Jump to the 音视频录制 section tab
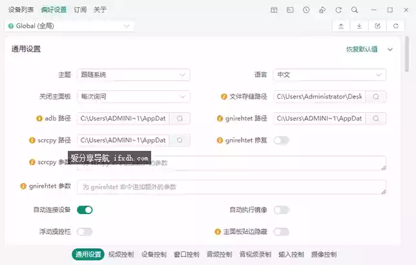The width and height of the screenshot is (416, 265). (255, 255)
